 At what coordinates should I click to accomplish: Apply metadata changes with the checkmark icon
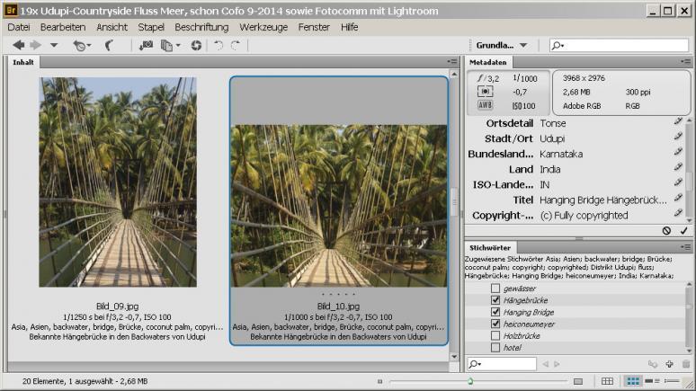point(683,231)
